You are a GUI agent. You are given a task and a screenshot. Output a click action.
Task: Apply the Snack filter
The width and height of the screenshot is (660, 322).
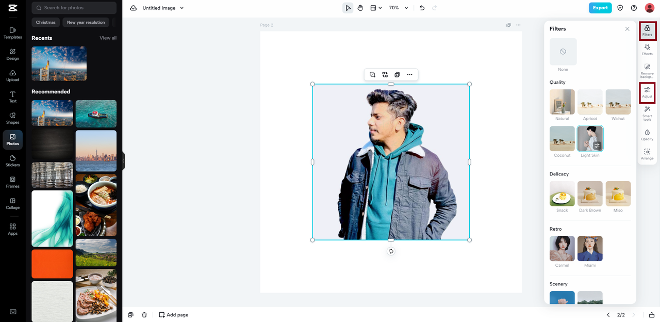[562, 194]
